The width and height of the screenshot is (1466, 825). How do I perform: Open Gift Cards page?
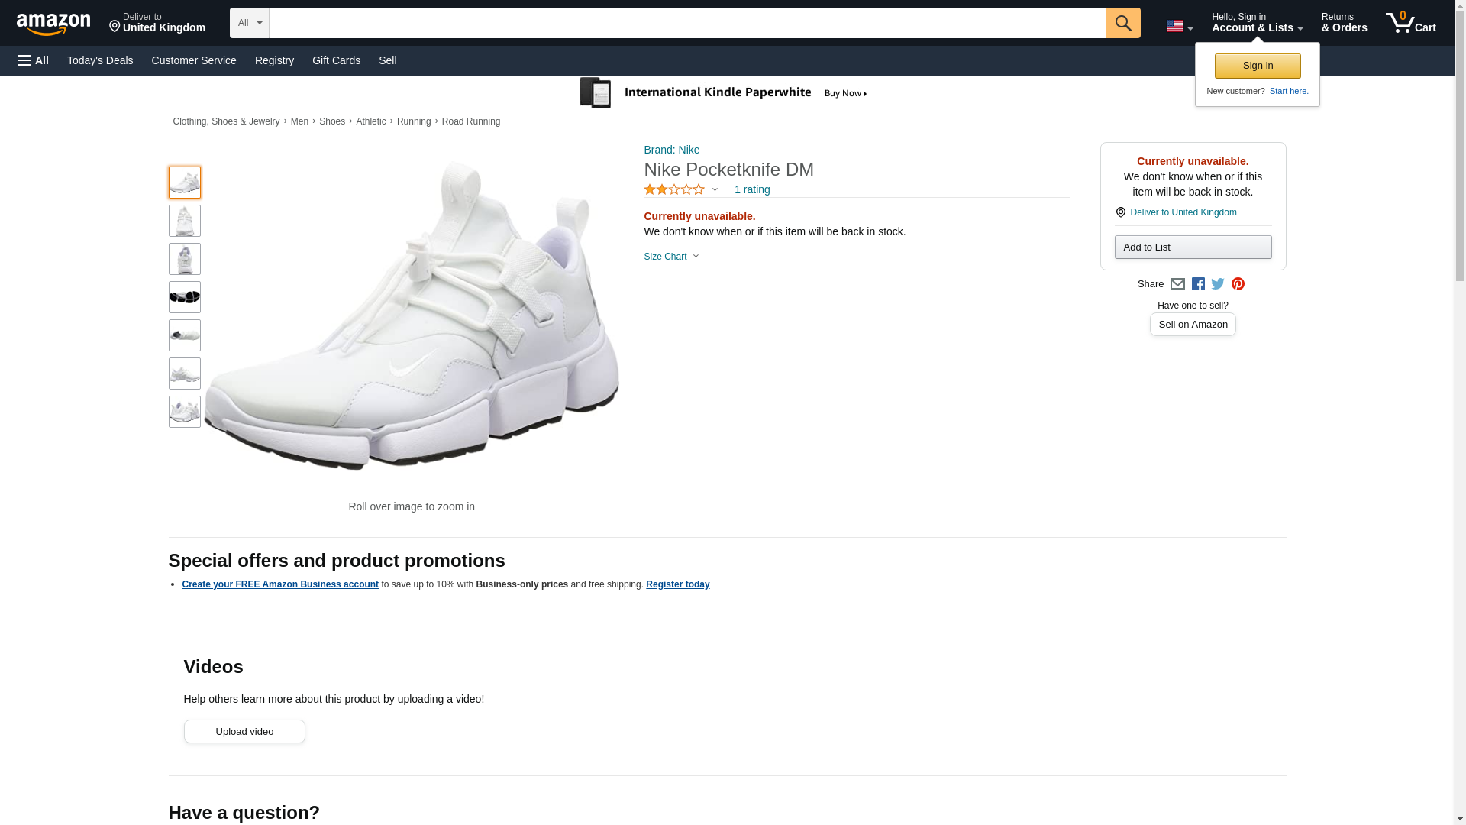coord(336,60)
